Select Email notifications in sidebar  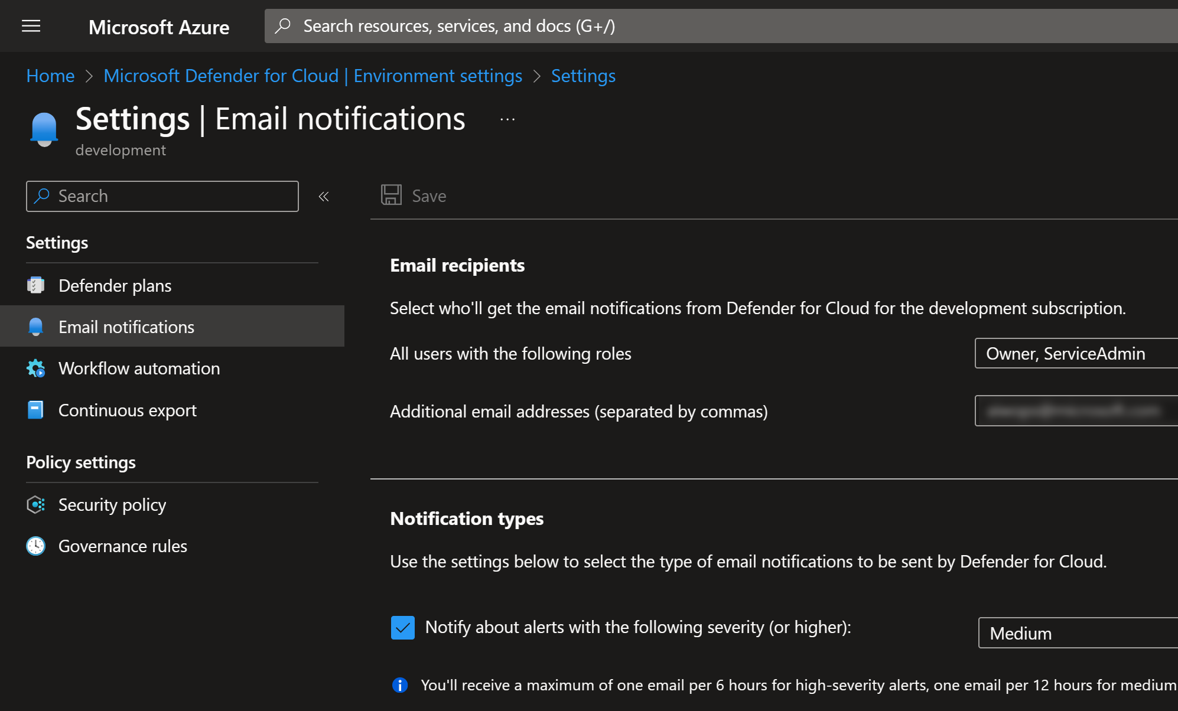[172, 326]
